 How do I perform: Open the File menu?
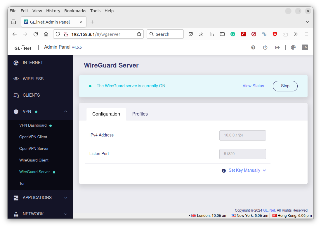pyautogui.click(x=13, y=11)
